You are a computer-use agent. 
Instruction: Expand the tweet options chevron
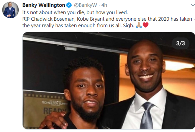click(193, 5)
